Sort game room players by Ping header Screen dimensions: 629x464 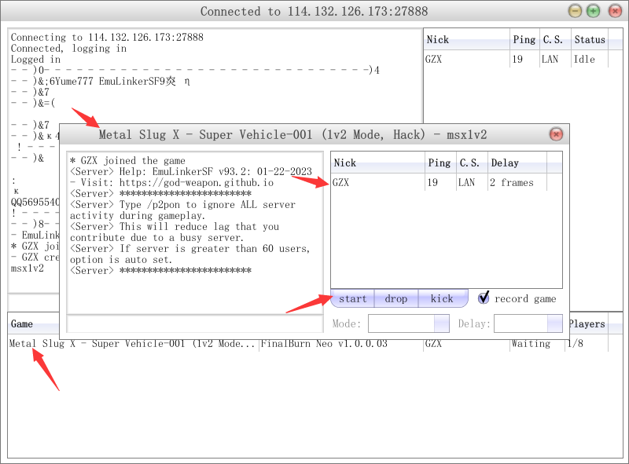click(x=440, y=163)
